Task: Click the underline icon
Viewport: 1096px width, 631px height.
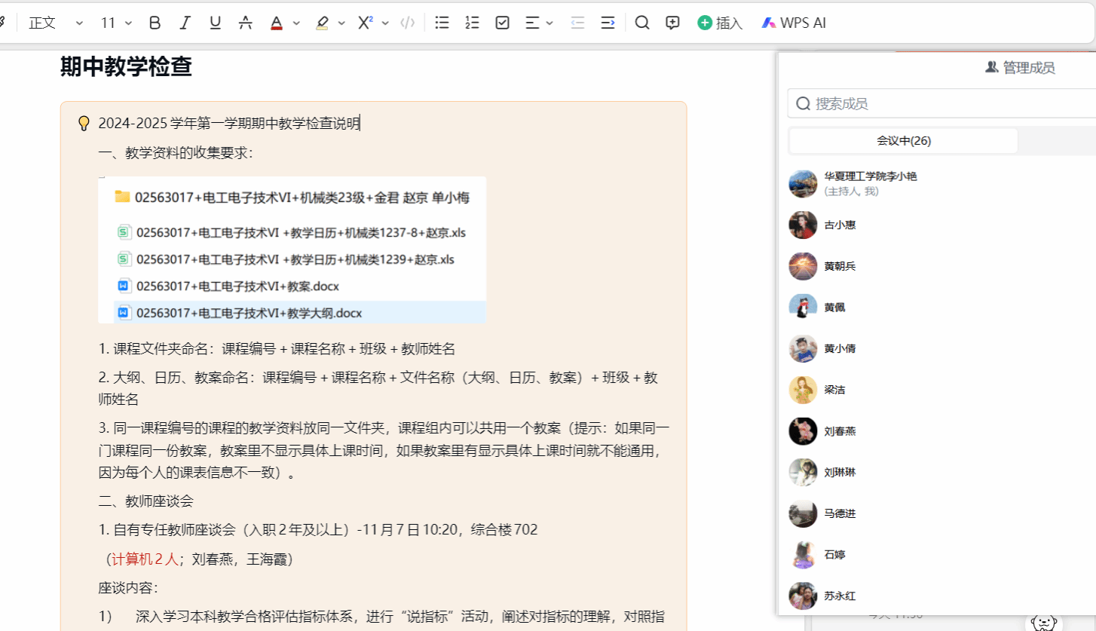Action: coord(215,23)
